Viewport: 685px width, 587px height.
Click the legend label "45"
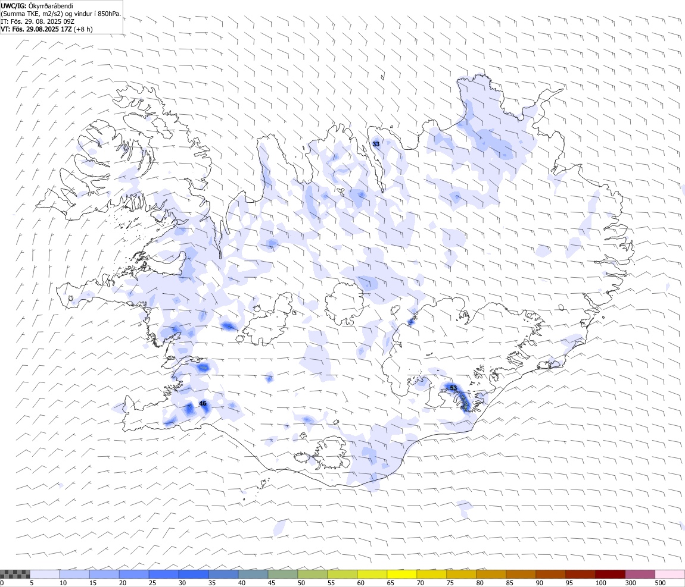pos(271,583)
